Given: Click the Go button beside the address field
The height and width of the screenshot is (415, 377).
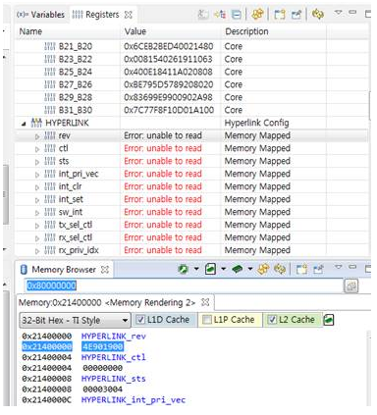Looking at the screenshot, I should [x=351, y=286].
